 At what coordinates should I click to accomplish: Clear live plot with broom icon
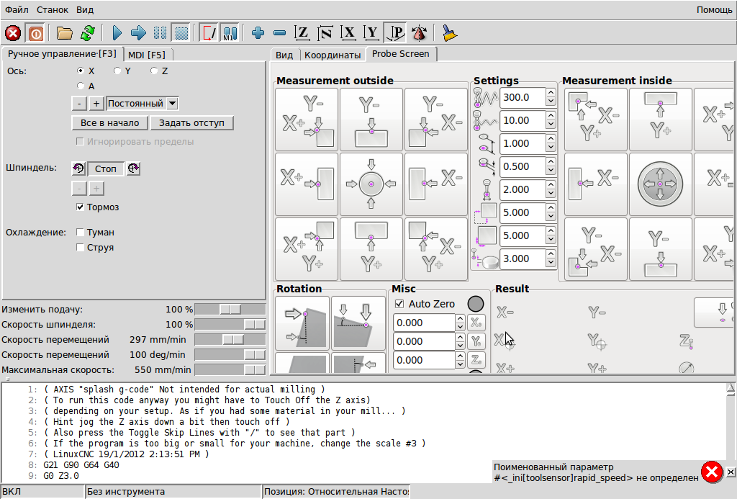(449, 33)
